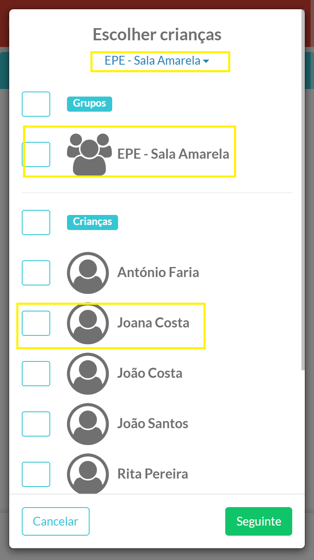Image resolution: width=314 pixels, height=560 pixels.
Task: Open the EPE - Sala Amarela room dropdown
Action: click(157, 61)
